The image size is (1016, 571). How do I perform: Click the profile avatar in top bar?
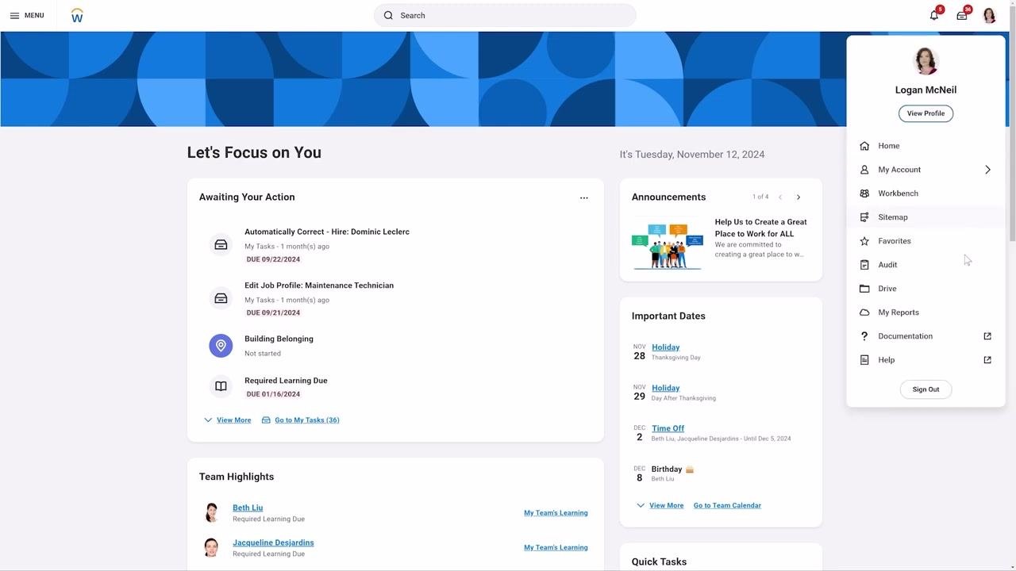pyautogui.click(x=989, y=15)
